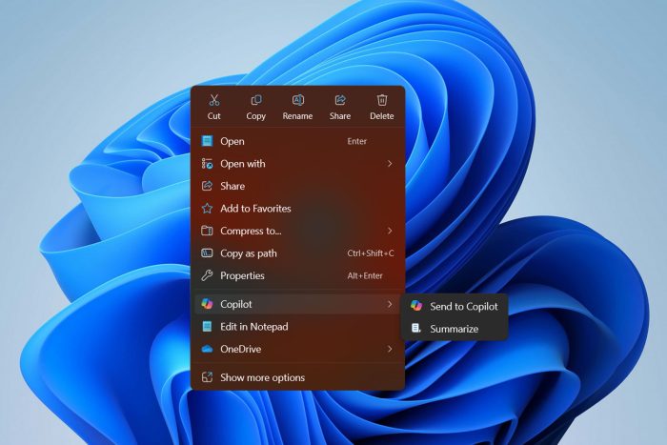Click the Cut label text
This screenshot has height=445, width=667.
pyautogui.click(x=214, y=115)
